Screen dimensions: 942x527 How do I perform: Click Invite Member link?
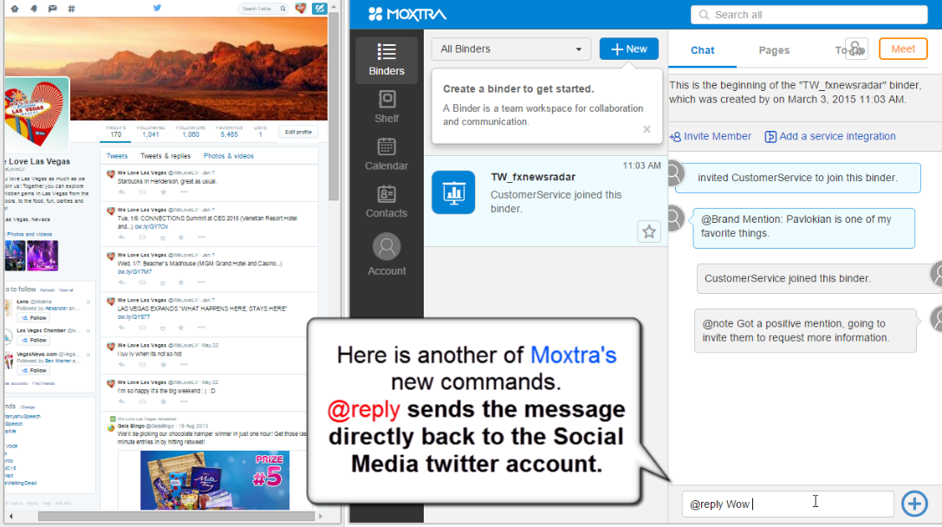pyautogui.click(x=718, y=136)
